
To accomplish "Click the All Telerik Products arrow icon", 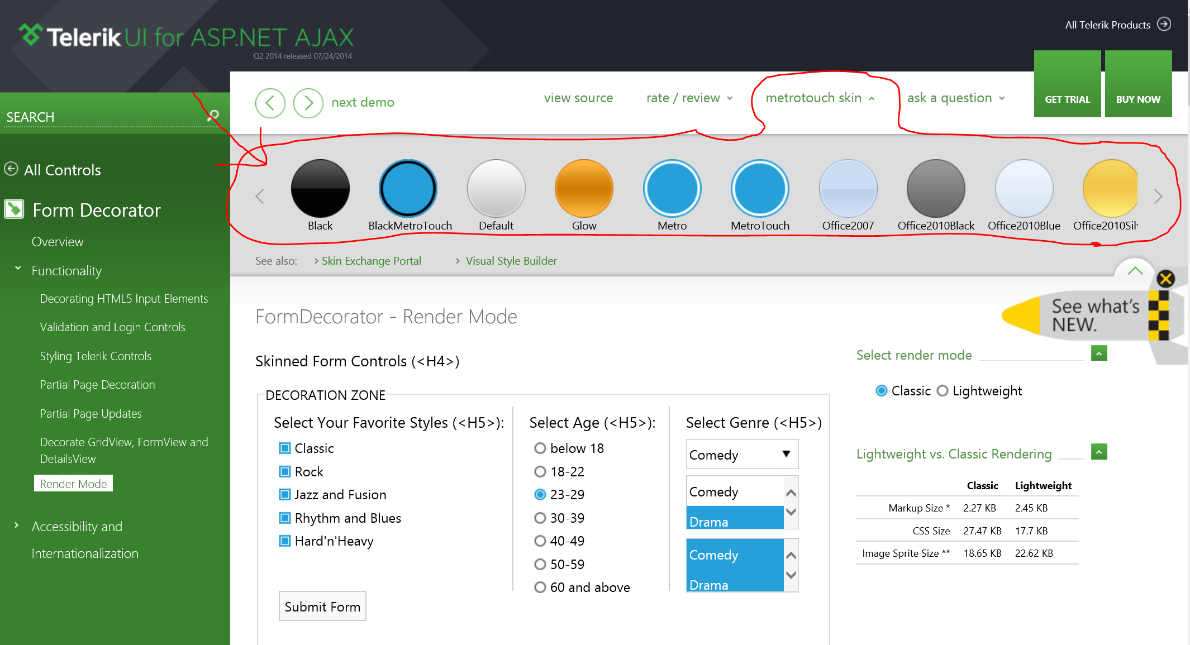I will [1164, 24].
